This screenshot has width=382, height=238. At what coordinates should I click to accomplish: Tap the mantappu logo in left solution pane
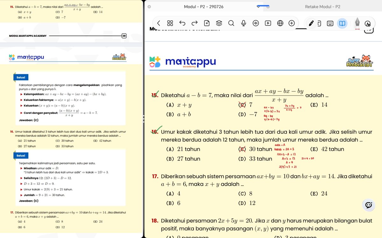tap(26, 57)
